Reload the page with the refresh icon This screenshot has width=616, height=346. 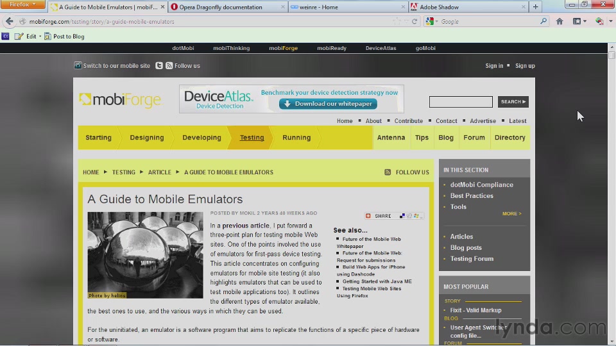click(x=415, y=22)
